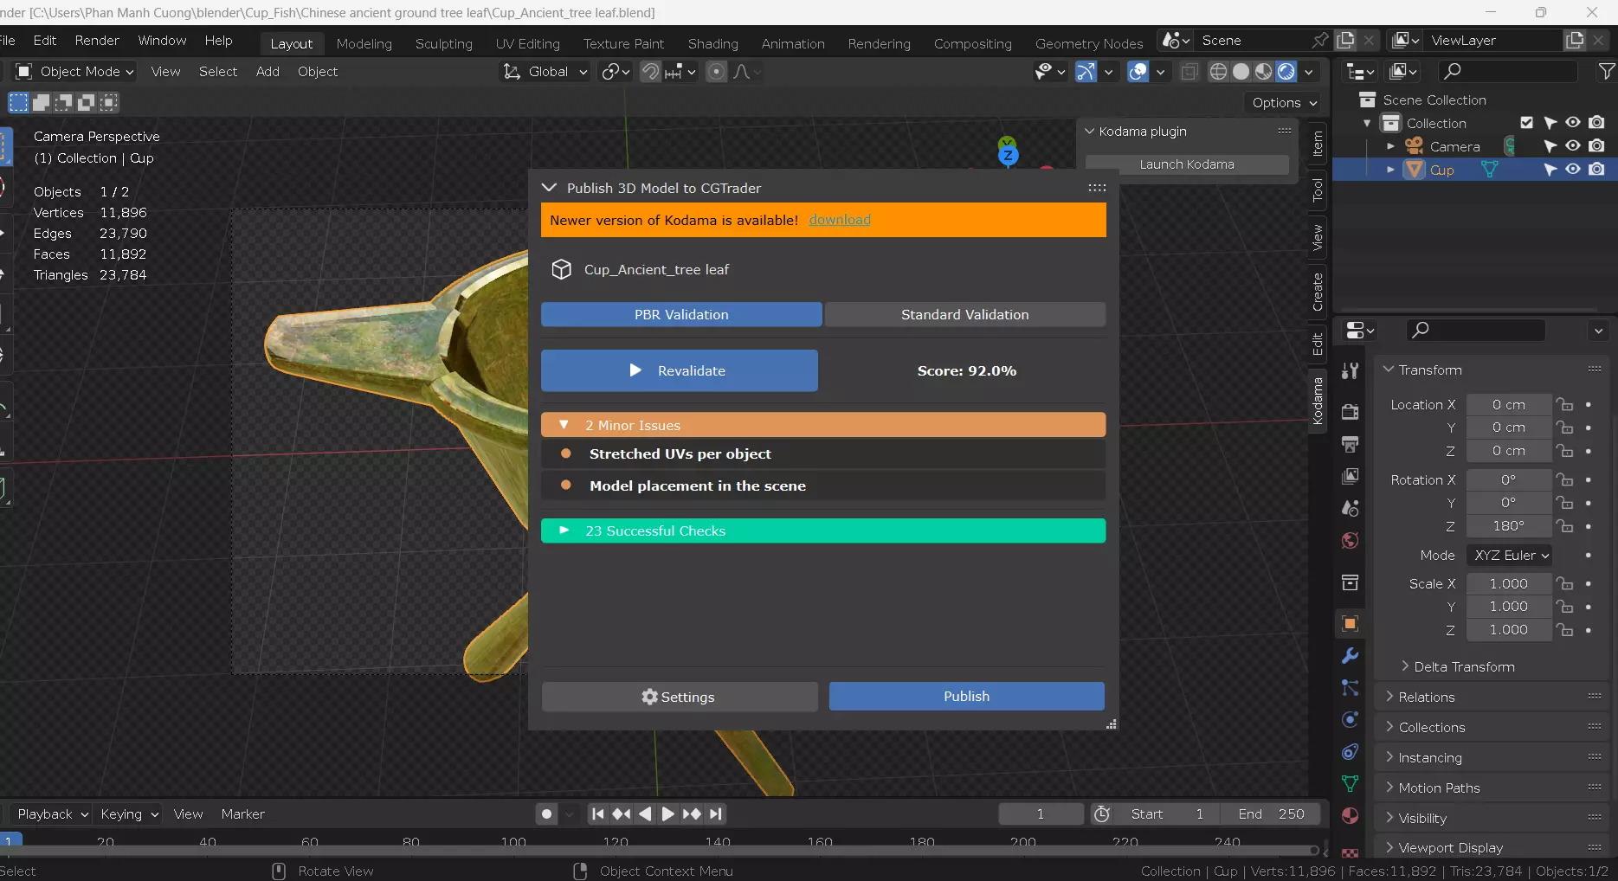Open the Object Constraints tab icon

point(1350,752)
